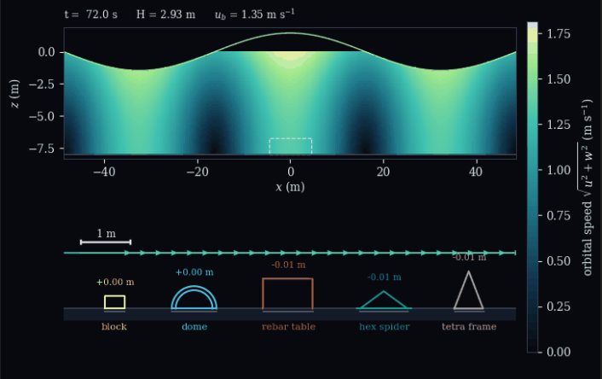Click the 'x (m)' axis label

[290, 187]
